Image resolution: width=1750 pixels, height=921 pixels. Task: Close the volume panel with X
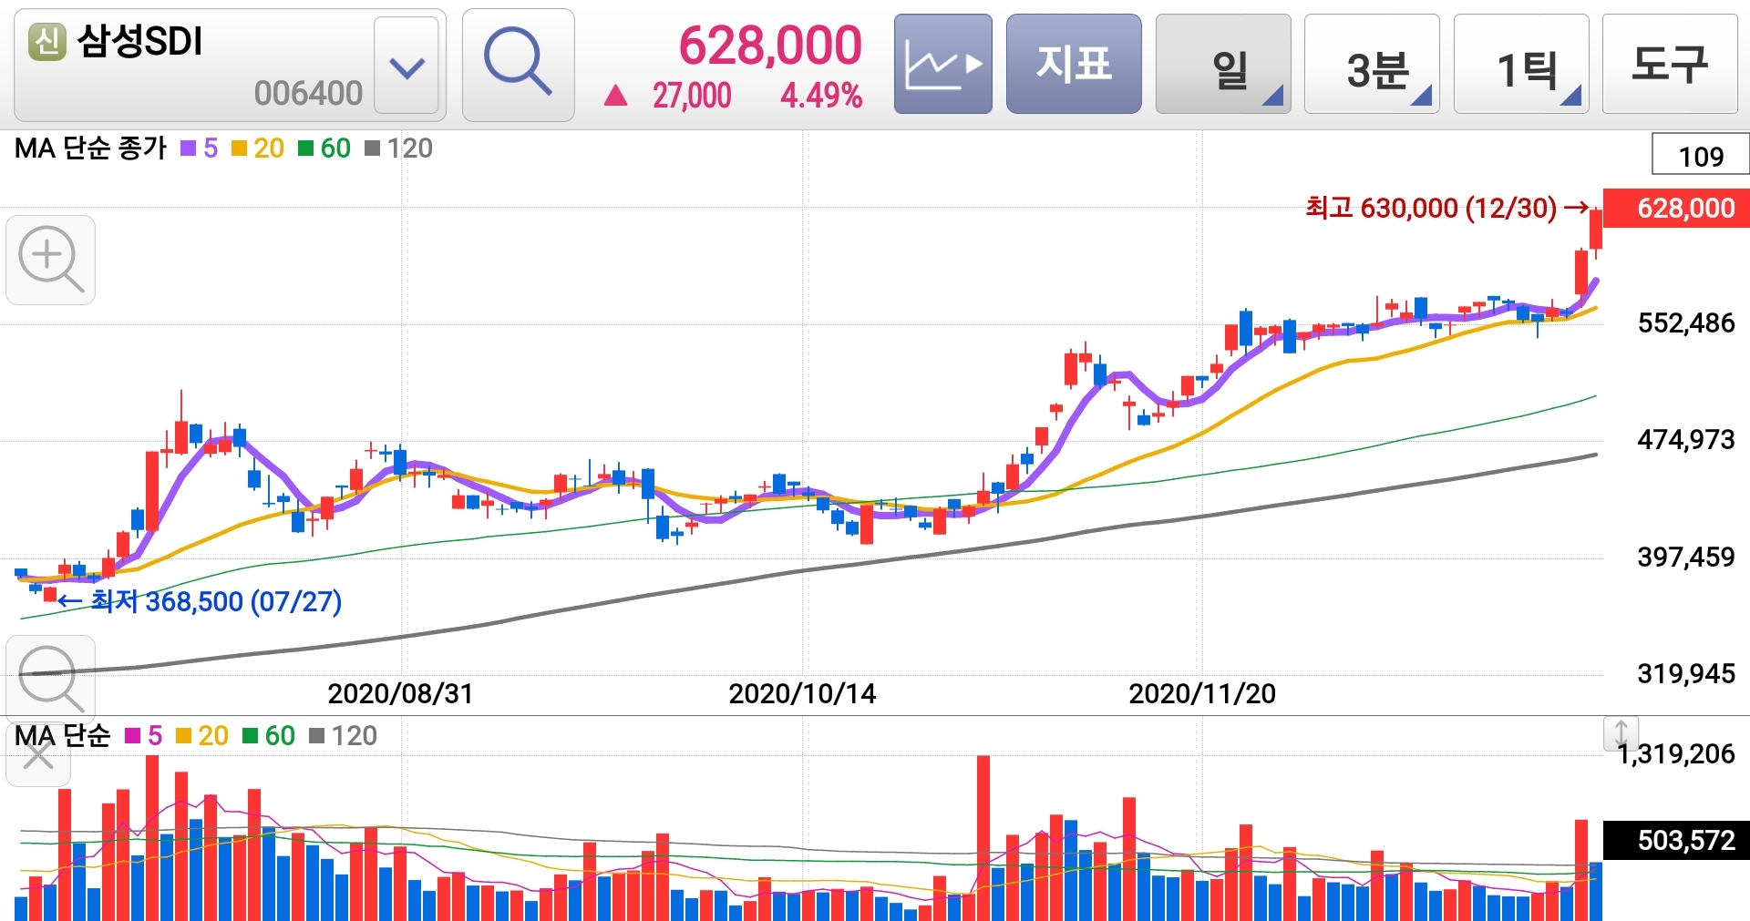[x=38, y=755]
